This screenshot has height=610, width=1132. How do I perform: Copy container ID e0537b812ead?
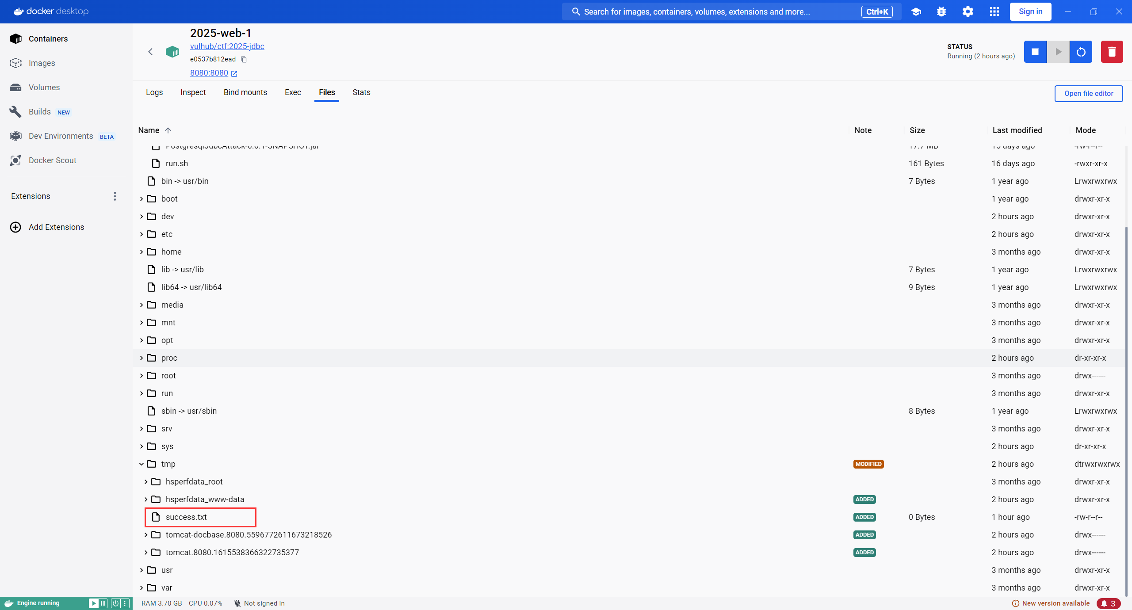tap(244, 59)
